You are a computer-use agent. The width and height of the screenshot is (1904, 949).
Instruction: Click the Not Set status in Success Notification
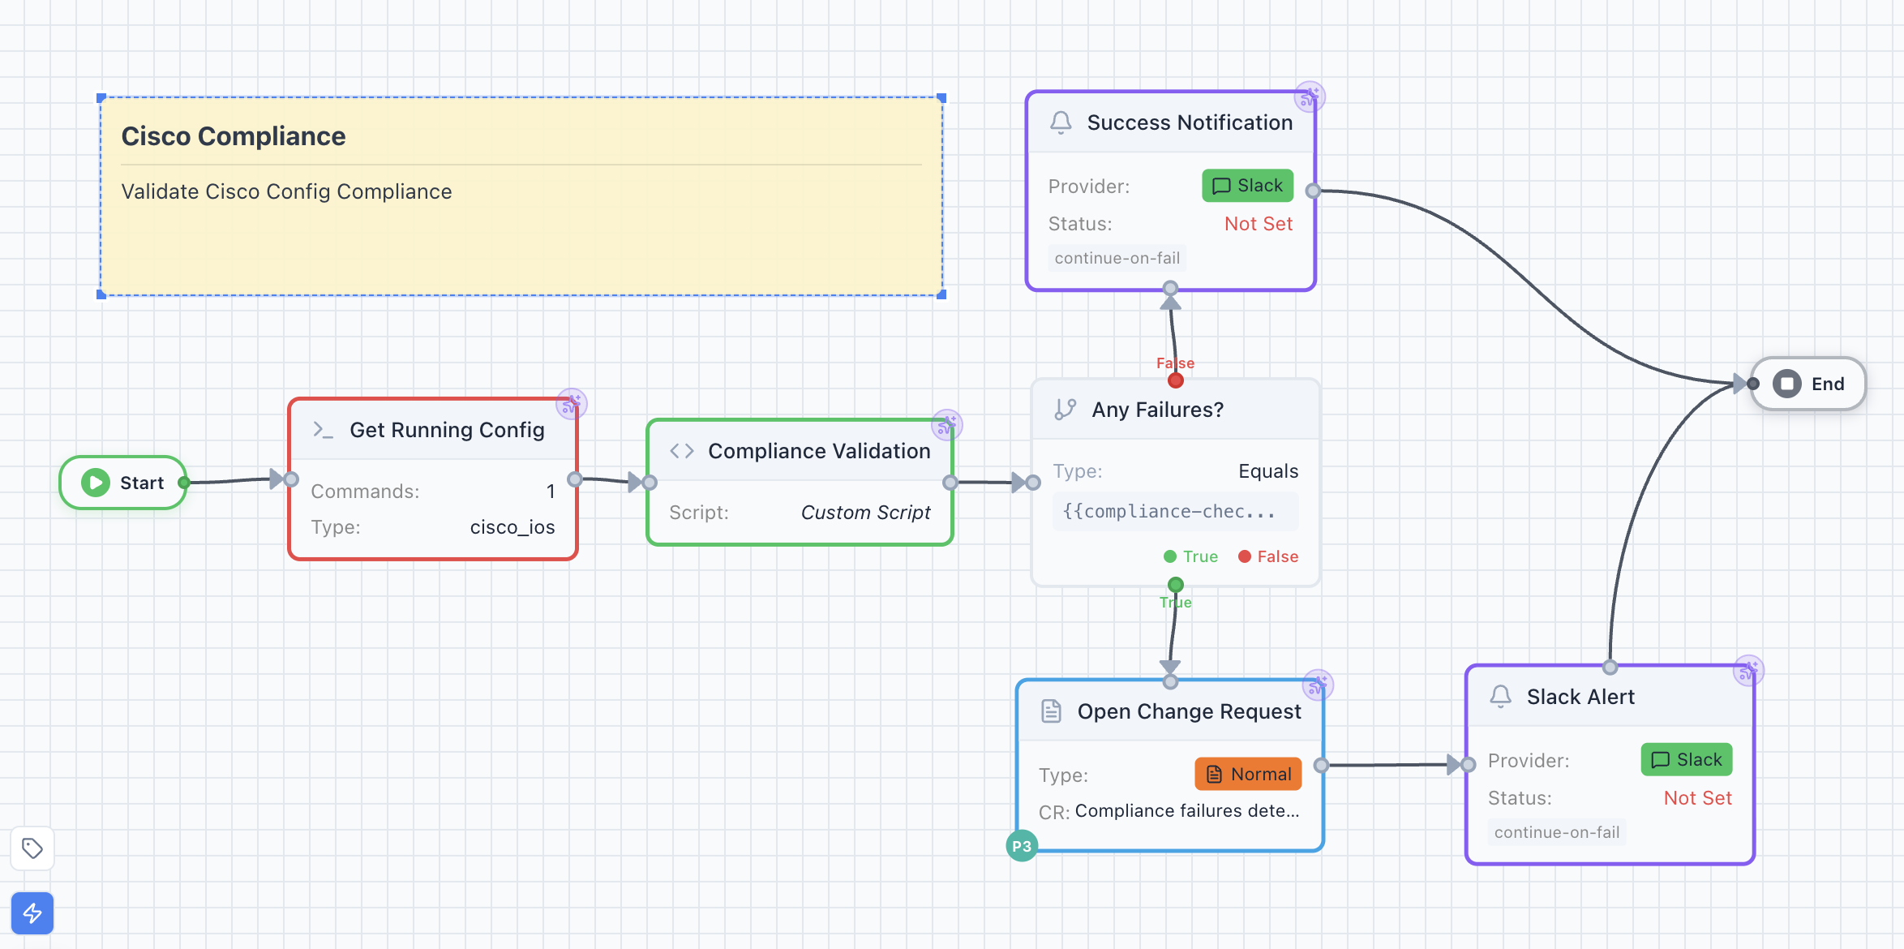tap(1259, 224)
